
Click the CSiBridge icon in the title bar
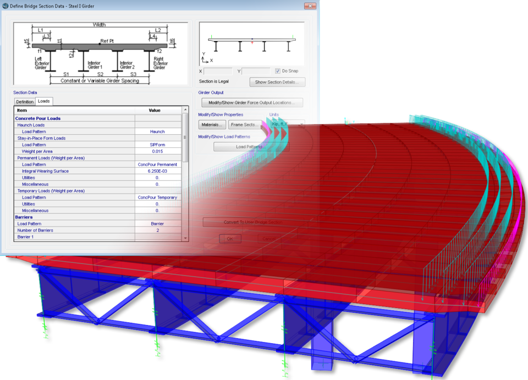pos(5,5)
